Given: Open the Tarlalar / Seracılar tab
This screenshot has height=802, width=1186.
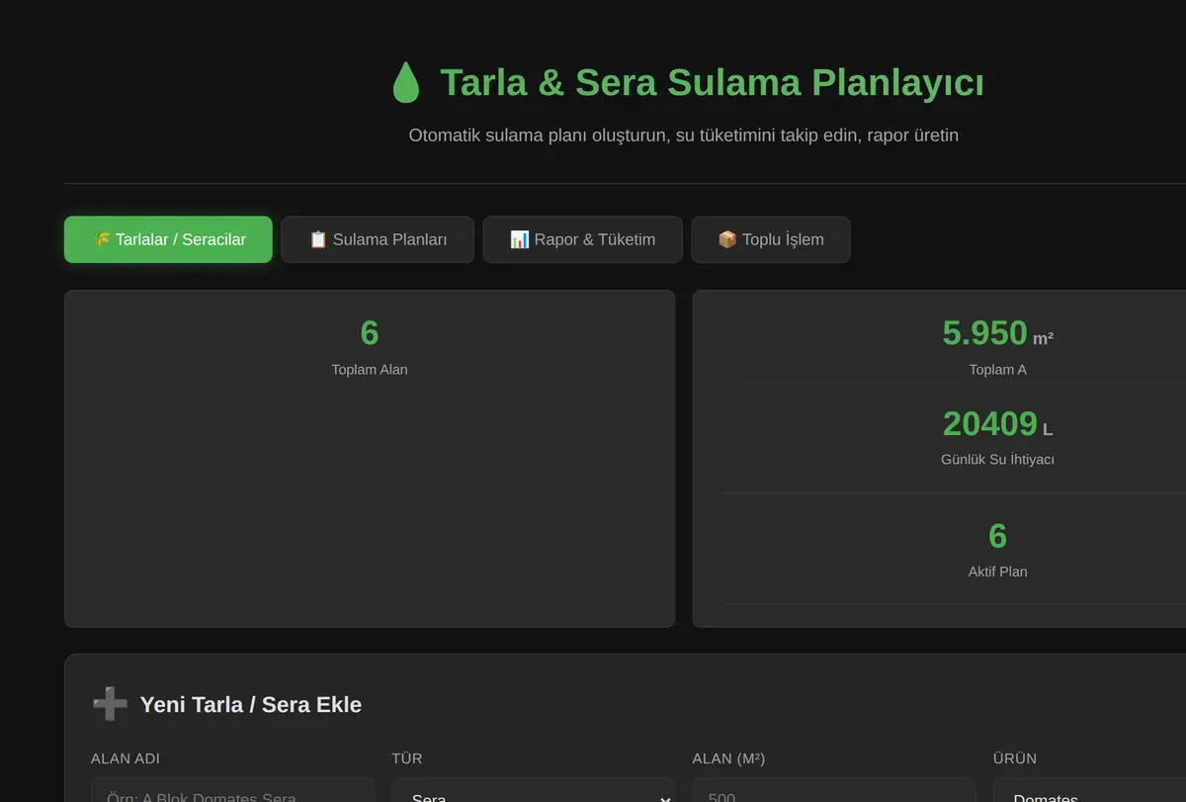Looking at the screenshot, I should (168, 239).
